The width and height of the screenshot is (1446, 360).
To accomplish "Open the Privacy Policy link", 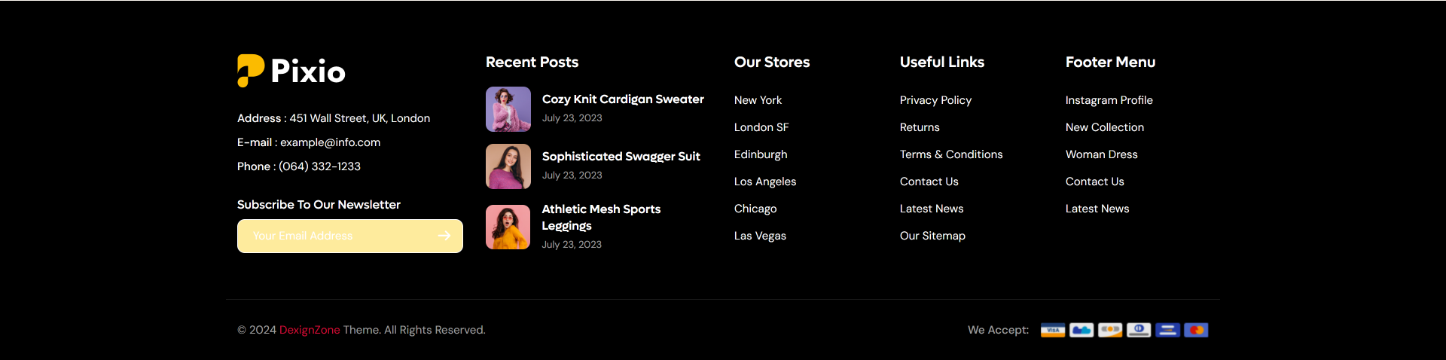I will tap(935, 100).
